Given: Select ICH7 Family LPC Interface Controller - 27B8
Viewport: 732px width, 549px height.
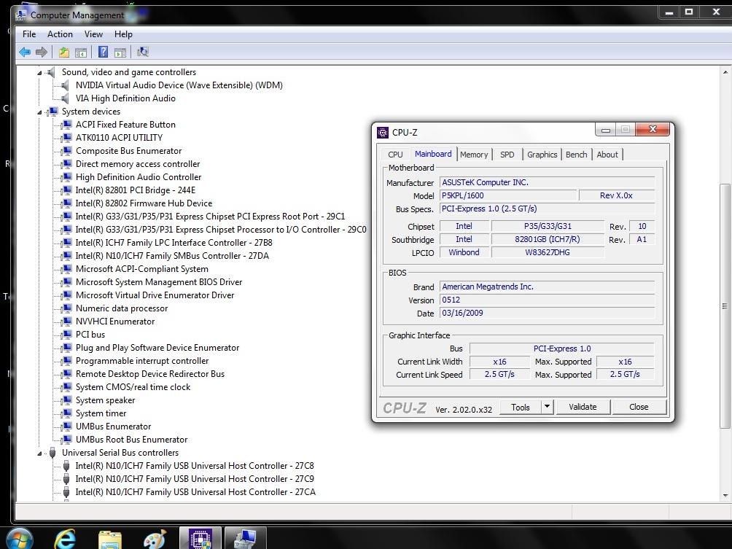Looking at the screenshot, I should pos(174,243).
